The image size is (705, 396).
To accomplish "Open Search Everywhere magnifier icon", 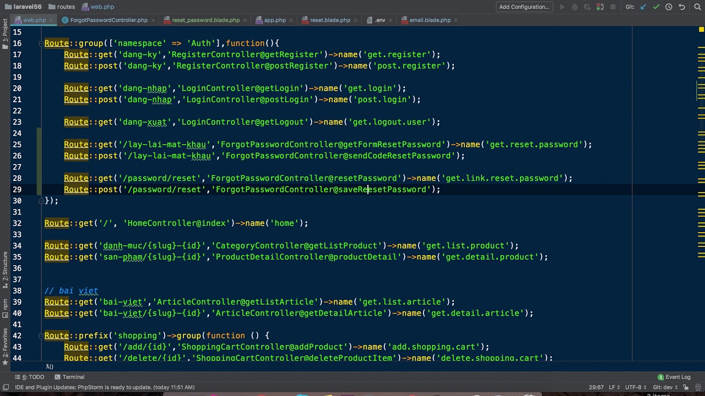I will [696, 7].
